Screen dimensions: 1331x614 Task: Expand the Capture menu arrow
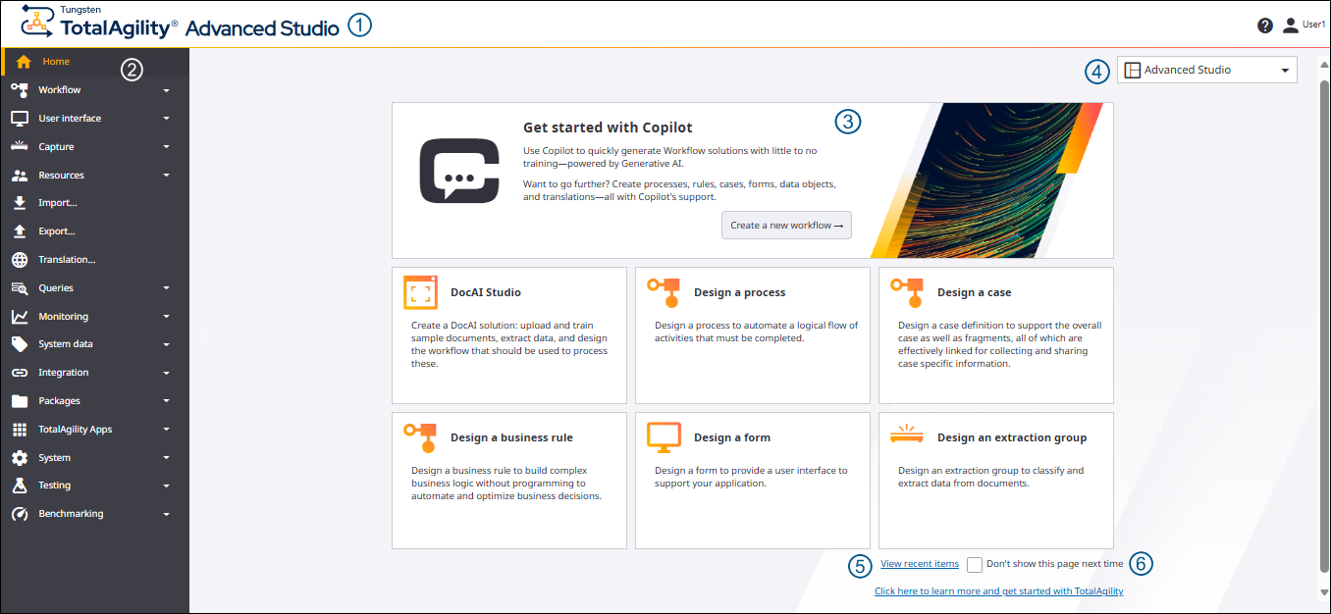tap(167, 147)
